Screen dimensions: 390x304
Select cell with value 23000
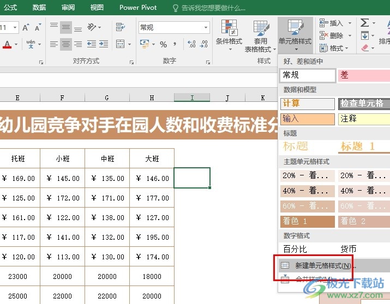20,276
